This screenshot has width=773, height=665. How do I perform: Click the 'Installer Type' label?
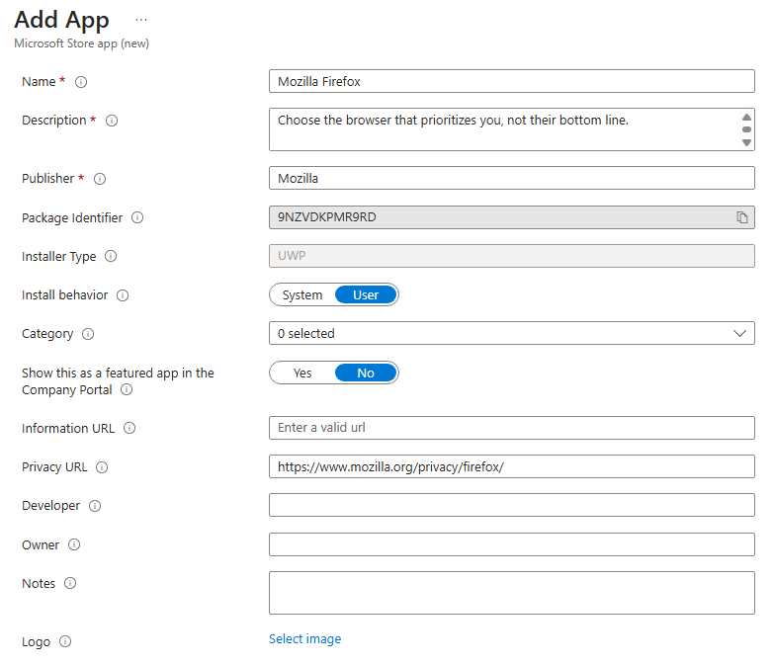[58, 257]
